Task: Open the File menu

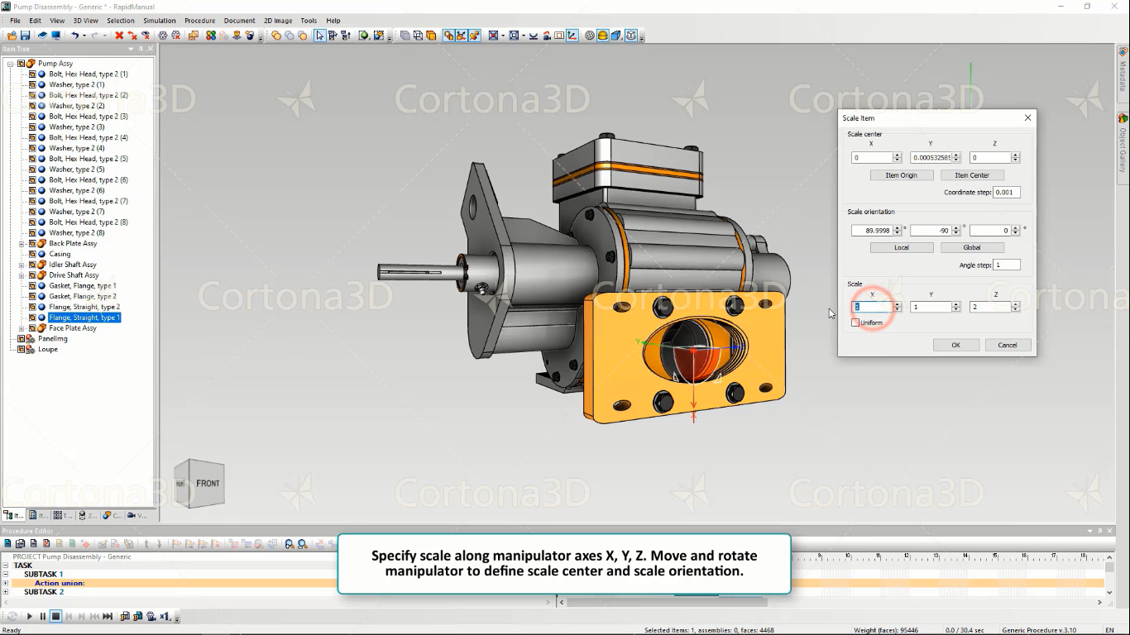Action: [x=15, y=21]
